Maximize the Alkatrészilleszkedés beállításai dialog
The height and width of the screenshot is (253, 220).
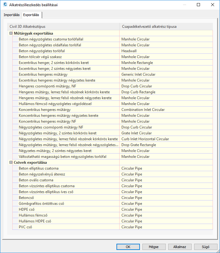point(198,5)
